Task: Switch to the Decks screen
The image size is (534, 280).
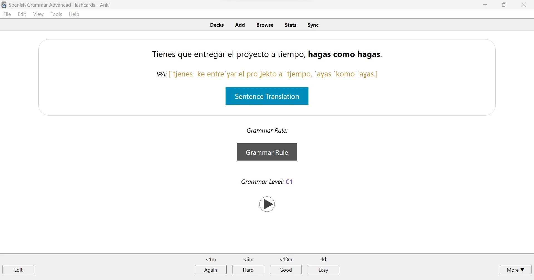Action: point(217,25)
